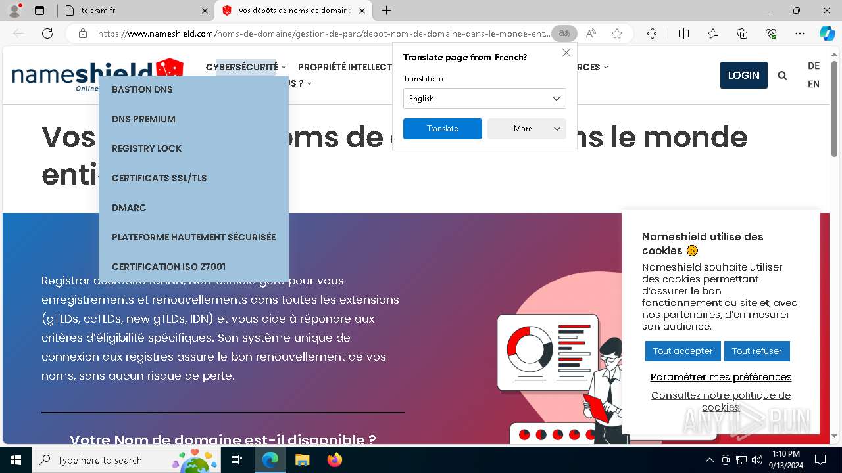Open Copilot sidebar icon
The image size is (842, 473).
coord(827,34)
